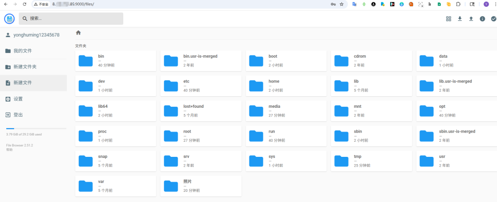Select the var folder
This screenshot has height=202, width=497.
[116, 186]
